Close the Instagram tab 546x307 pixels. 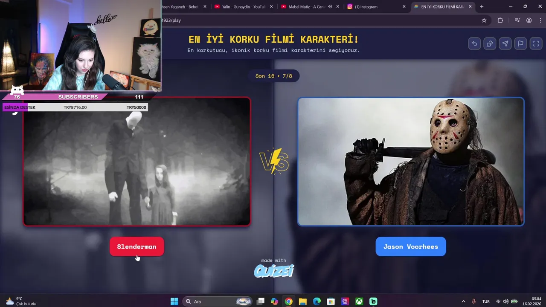pyautogui.click(x=404, y=6)
